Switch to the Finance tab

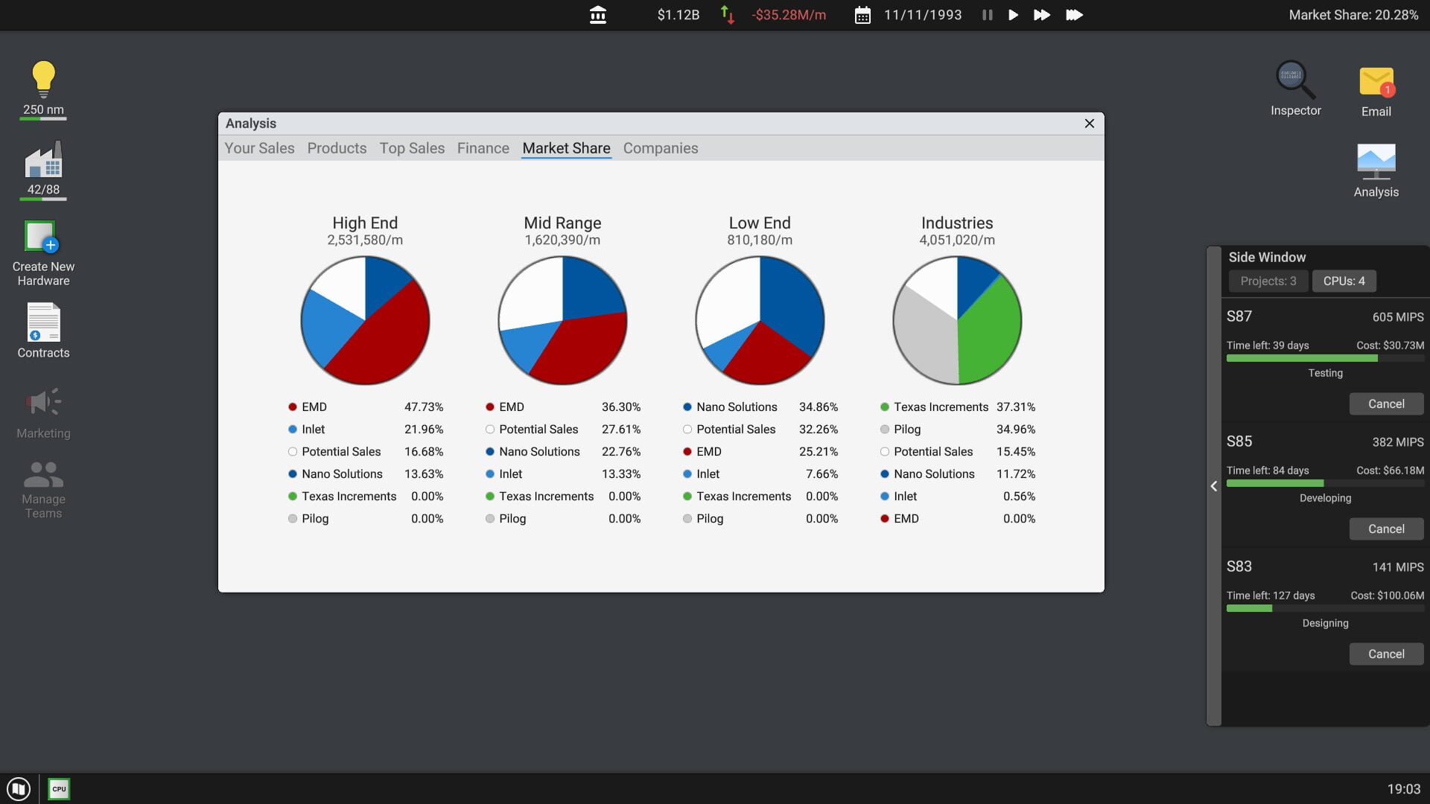coord(483,148)
